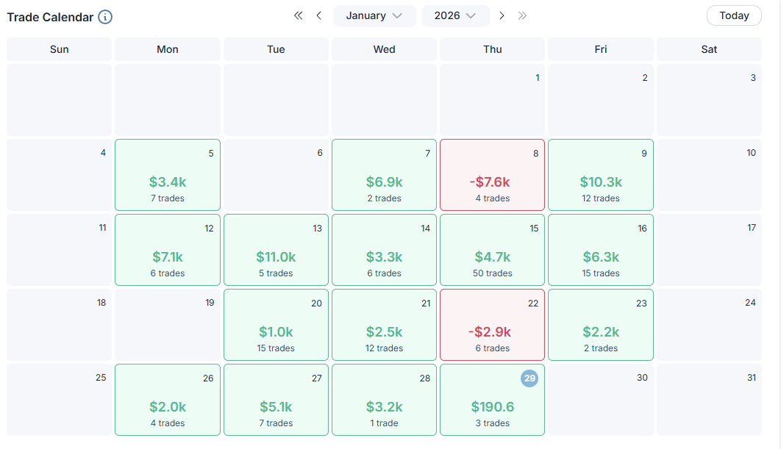Click the Today button

(734, 15)
